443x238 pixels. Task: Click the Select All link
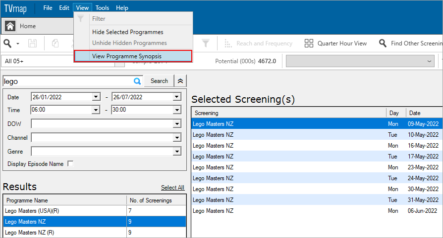click(172, 188)
